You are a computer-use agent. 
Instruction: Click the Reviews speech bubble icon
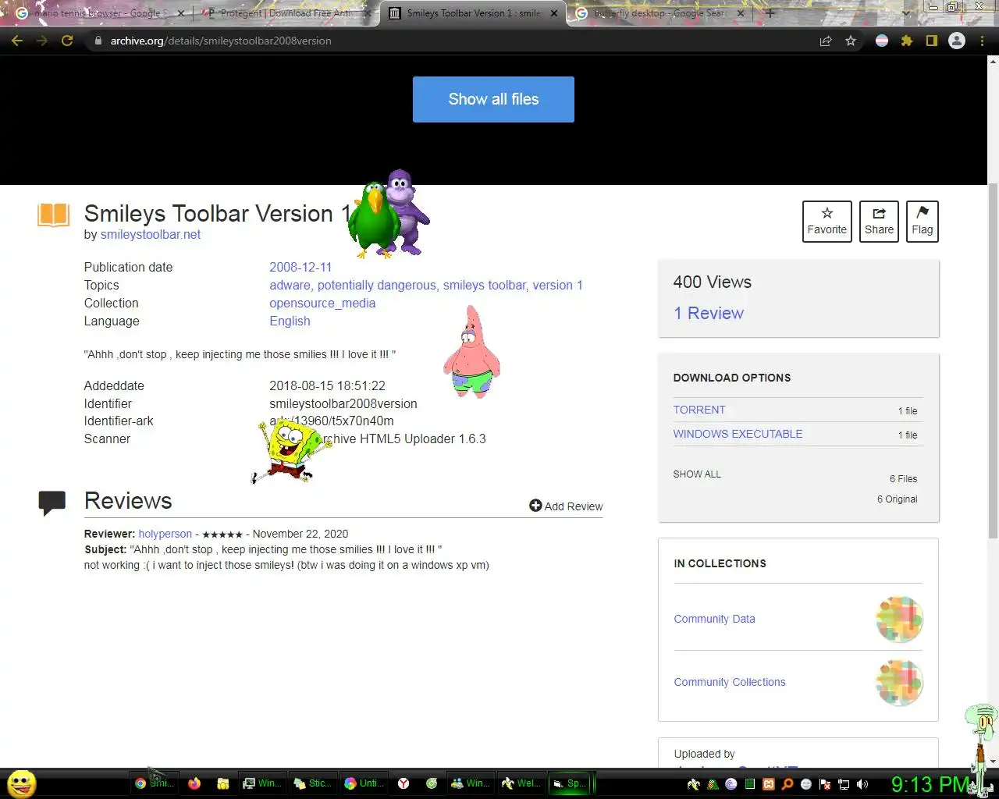52,502
